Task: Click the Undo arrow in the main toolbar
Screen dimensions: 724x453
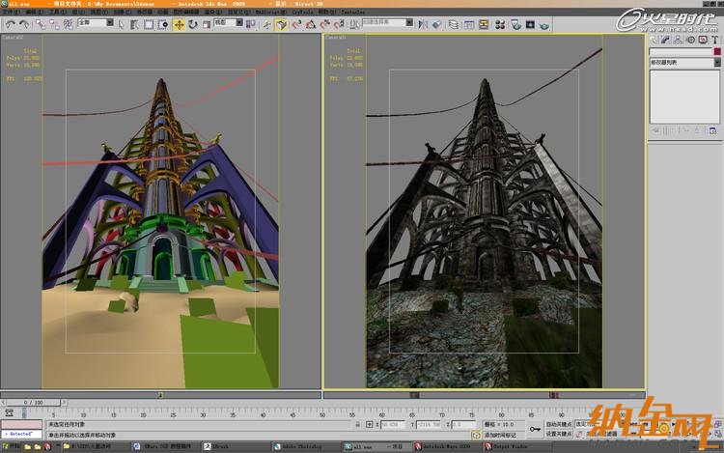Action: pyautogui.click(x=9, y=24)
